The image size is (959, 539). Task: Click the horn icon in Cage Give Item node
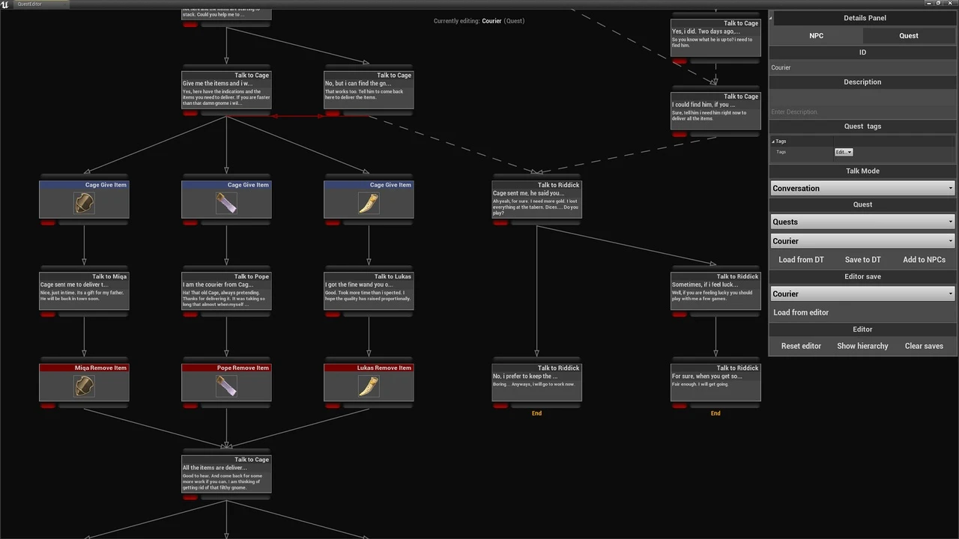[x=369, y=203]
